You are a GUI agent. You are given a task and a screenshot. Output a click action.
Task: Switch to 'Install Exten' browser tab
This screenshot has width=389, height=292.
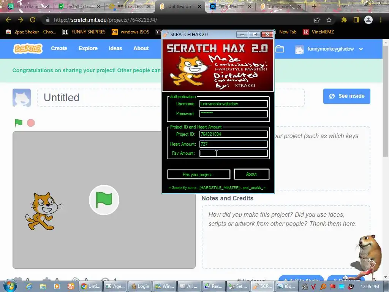point(79,6)
